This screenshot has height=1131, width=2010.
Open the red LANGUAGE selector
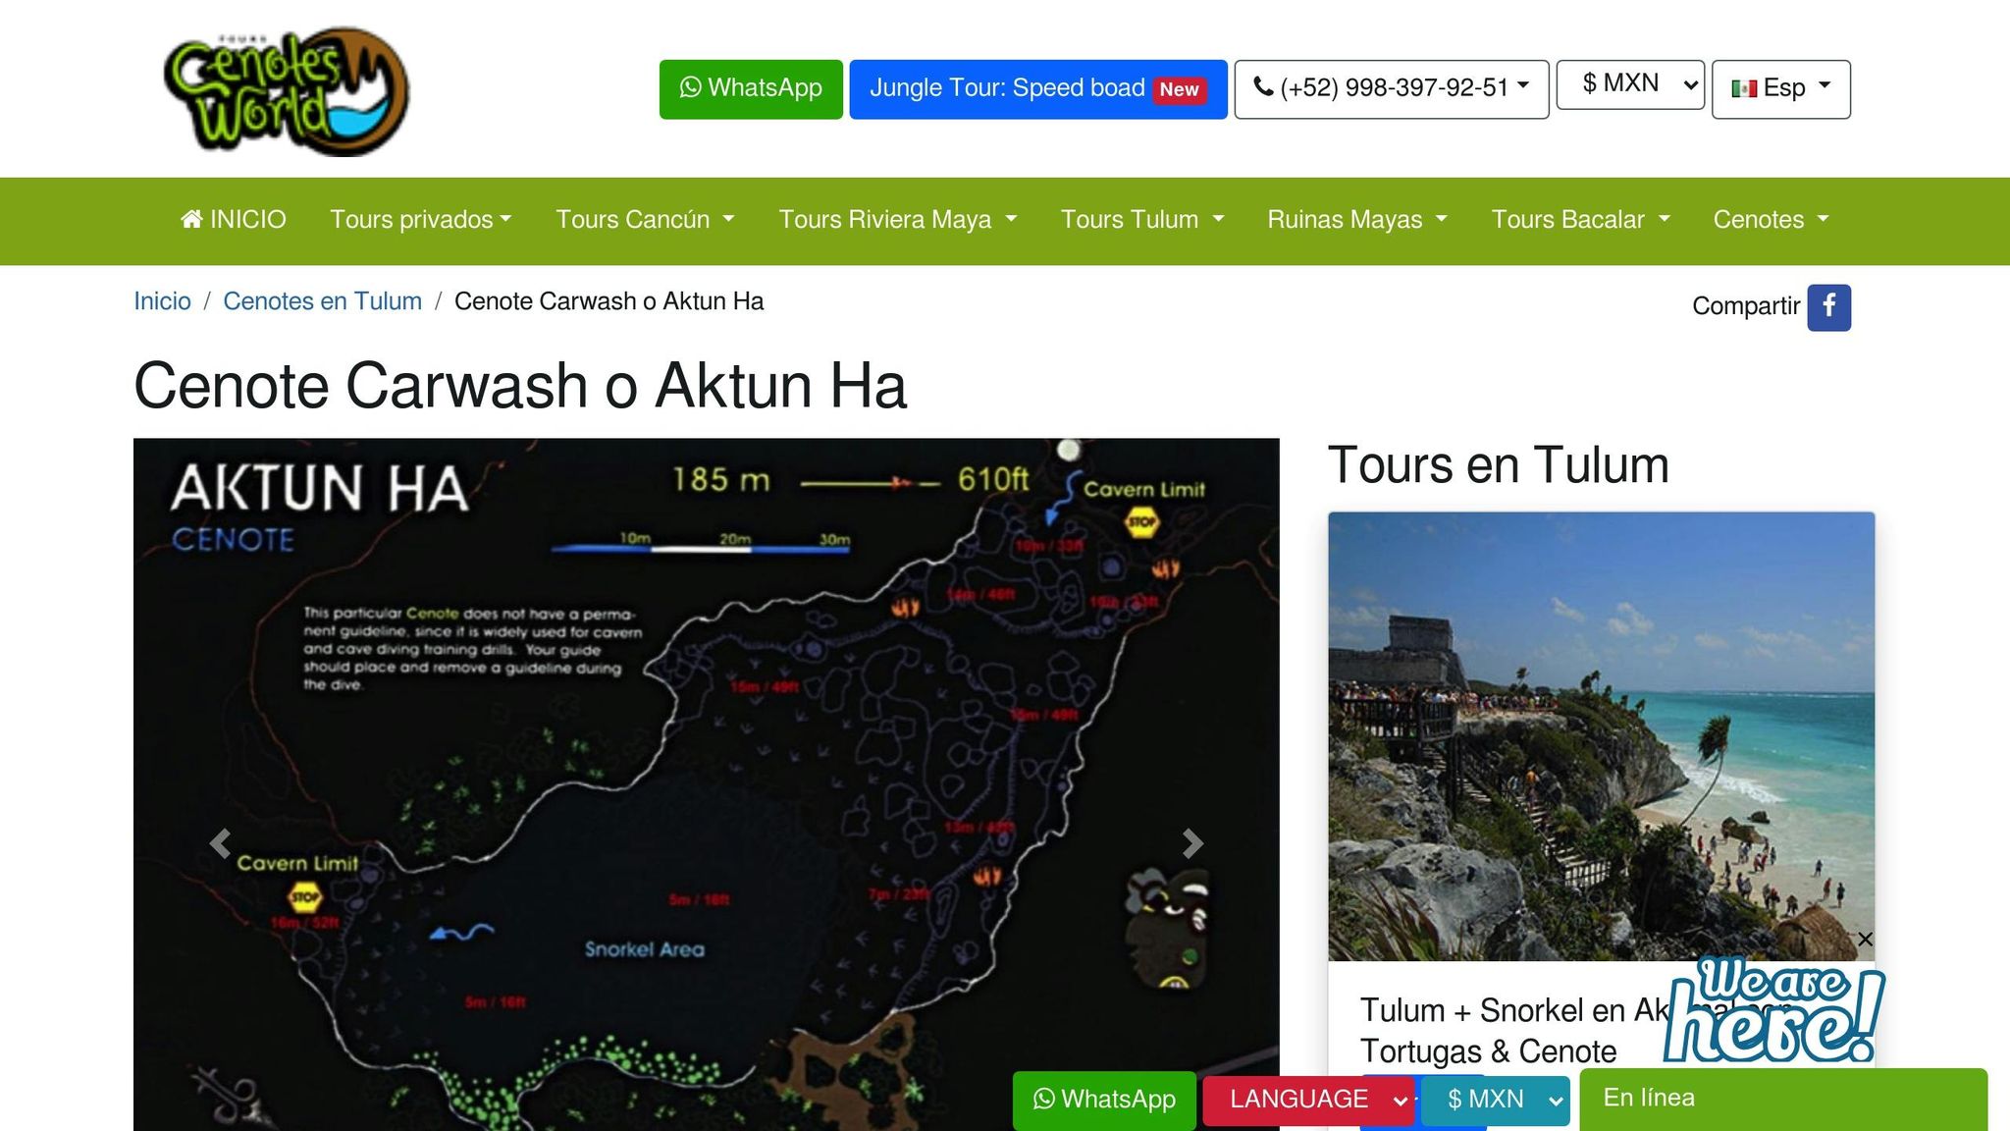coord(1307,1100)
